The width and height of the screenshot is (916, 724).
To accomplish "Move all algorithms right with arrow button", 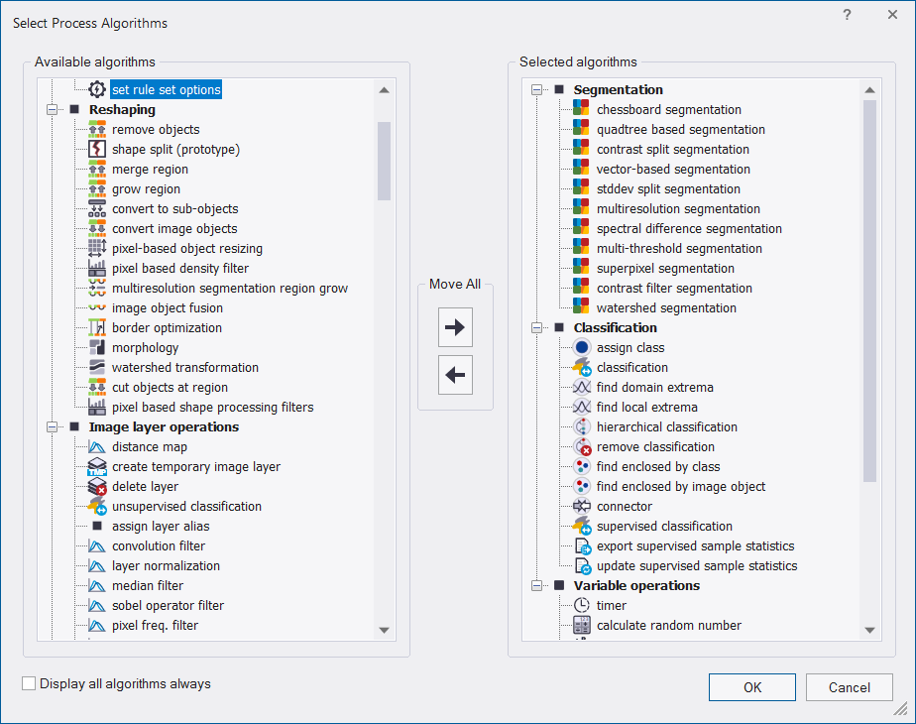I will 455,326.
